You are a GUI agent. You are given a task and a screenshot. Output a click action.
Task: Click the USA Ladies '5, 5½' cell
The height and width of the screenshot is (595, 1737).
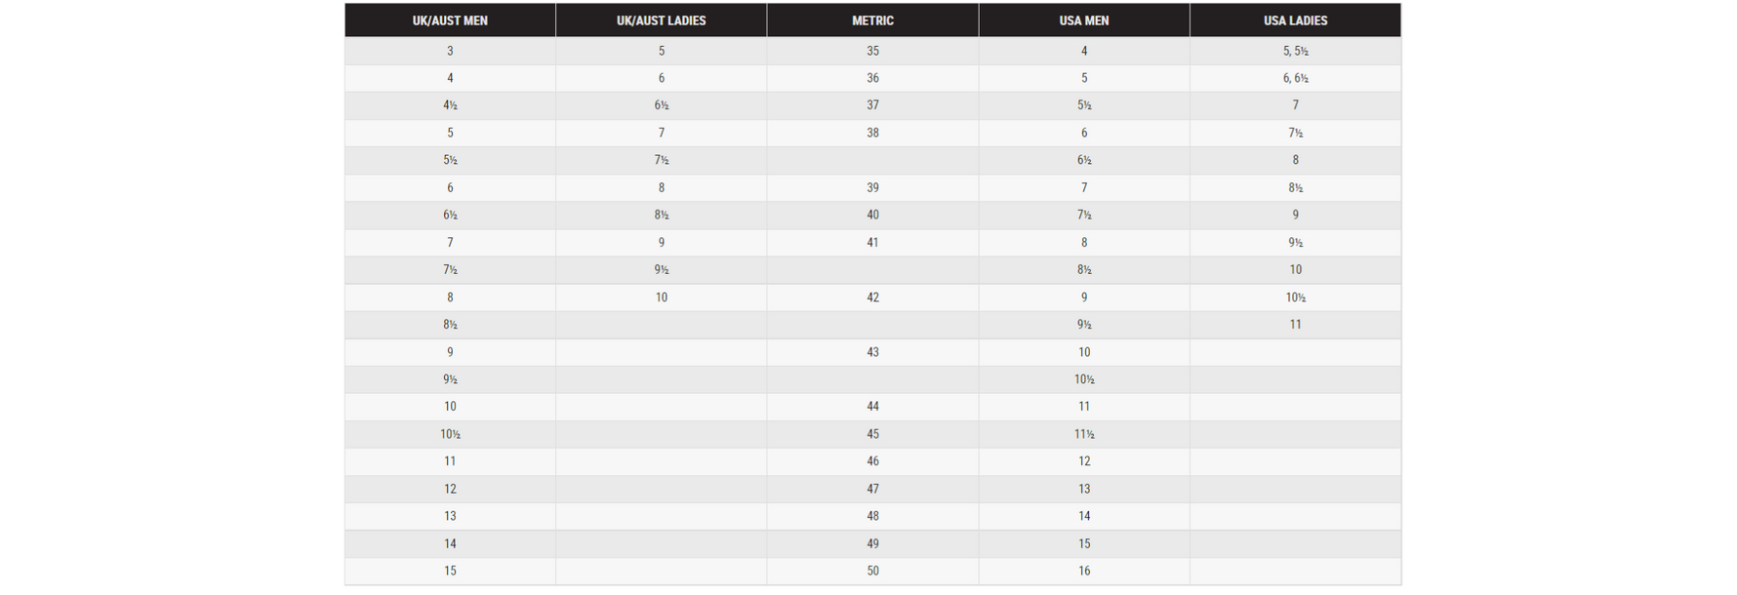[x=1295, y=51]
